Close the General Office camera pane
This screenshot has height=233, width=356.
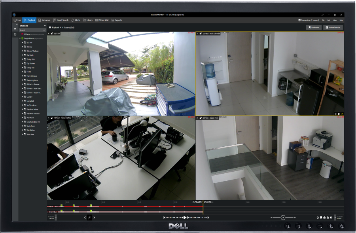click(49, 118)
